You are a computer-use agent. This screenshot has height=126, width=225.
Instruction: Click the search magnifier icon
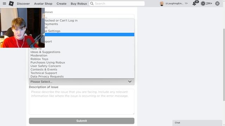92,3
